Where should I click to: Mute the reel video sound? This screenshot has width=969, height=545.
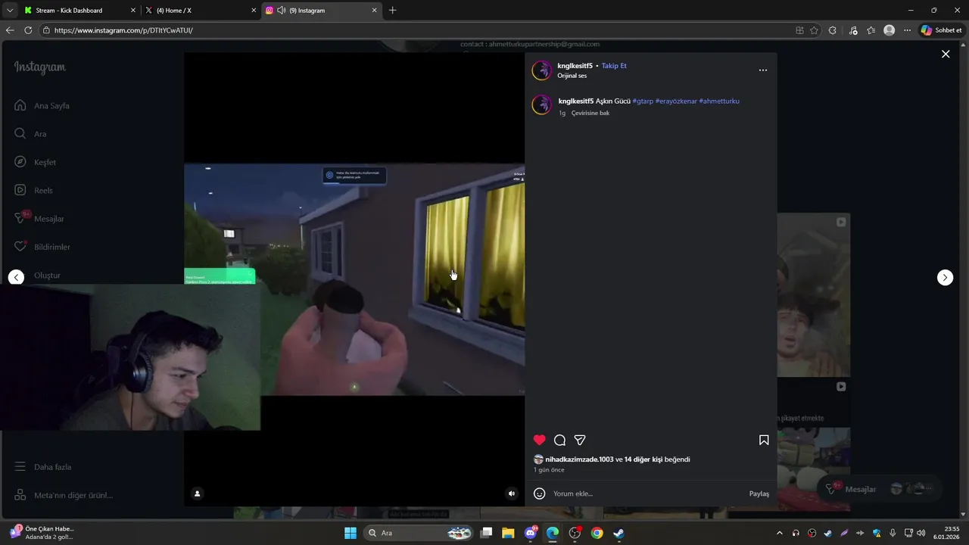point(511,494)
